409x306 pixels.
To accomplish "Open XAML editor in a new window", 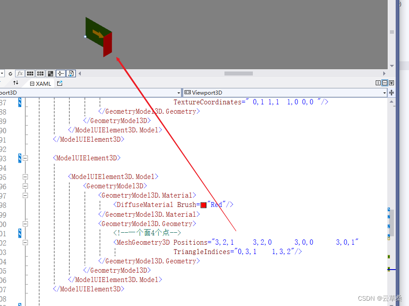I will tap(59, 83).
